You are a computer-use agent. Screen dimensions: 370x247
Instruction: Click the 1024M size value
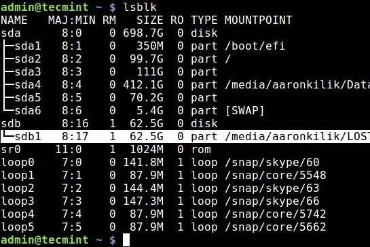point(146,150)
